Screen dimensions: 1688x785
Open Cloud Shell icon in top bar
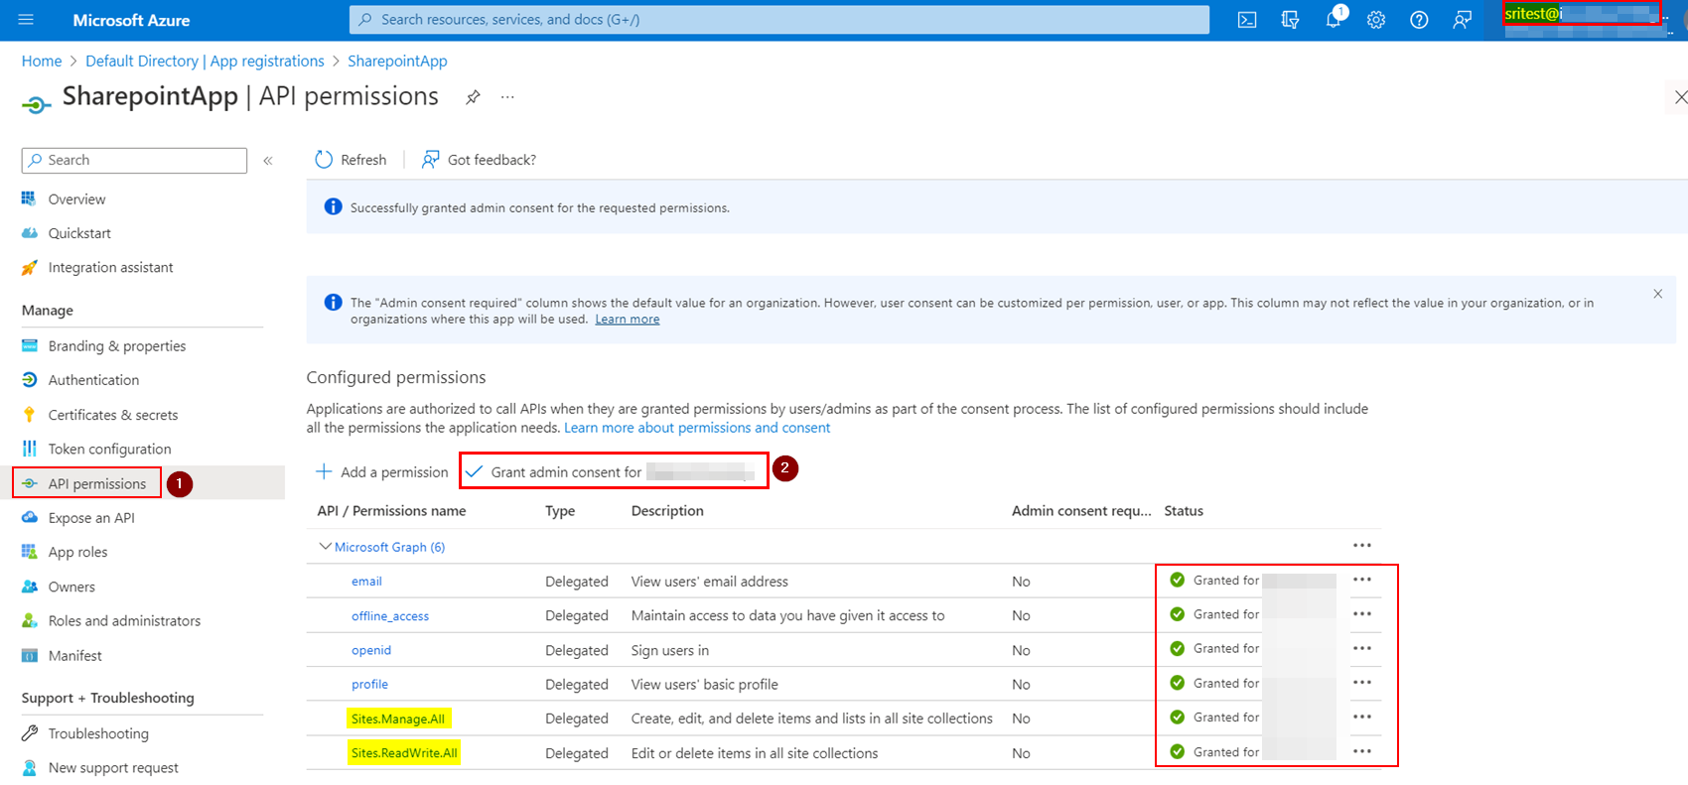[x=1247, y=20]
